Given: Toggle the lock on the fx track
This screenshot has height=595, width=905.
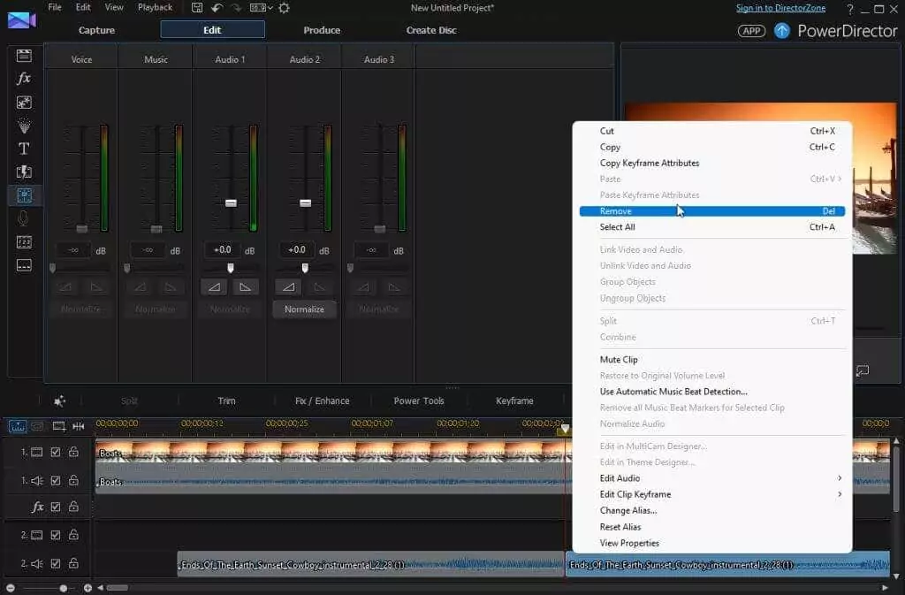Looking at the screenshot, I should click(73, 507).
